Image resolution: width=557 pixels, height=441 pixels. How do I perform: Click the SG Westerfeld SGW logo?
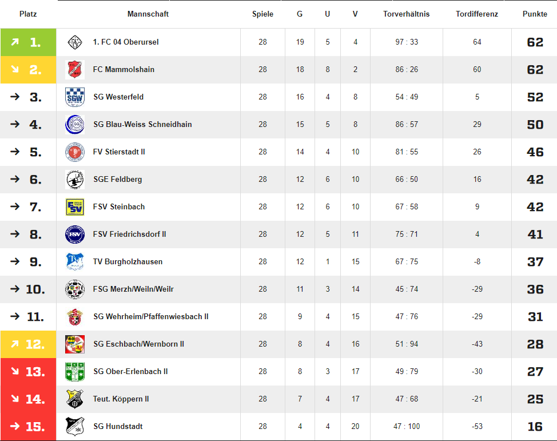[x=75, y=97]
